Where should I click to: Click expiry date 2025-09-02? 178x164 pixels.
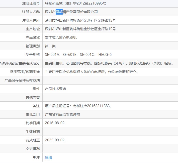pyautogui.click(x=55, y=140)
